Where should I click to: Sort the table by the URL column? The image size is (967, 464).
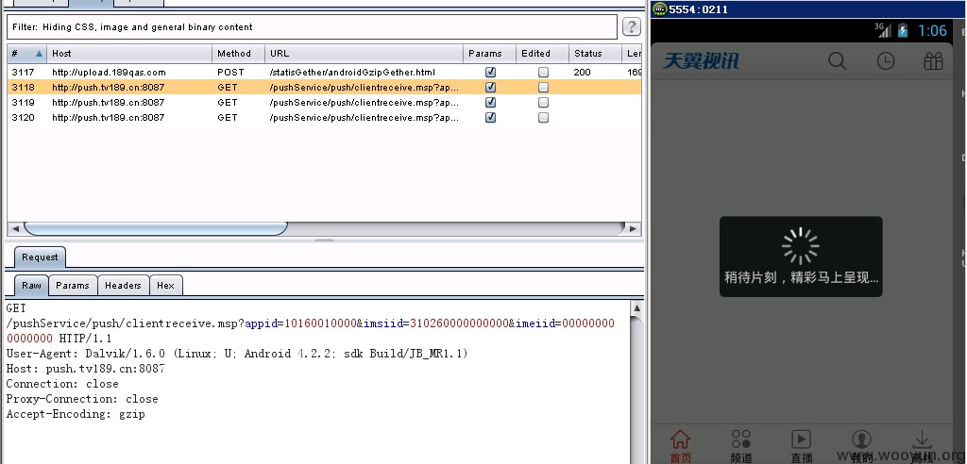point(365,54)
